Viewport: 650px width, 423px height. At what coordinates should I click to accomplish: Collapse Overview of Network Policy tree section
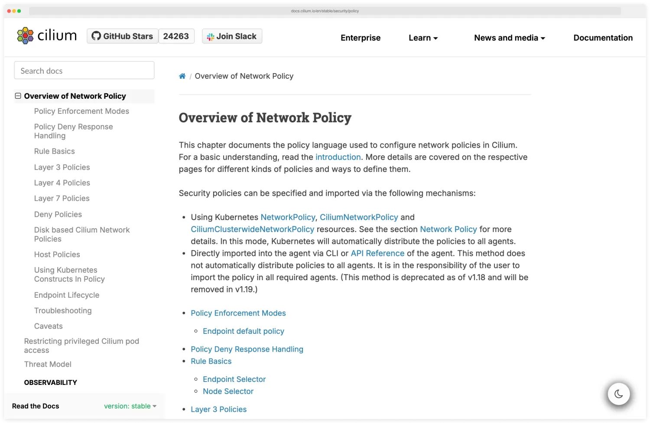(x=18, y=96)
